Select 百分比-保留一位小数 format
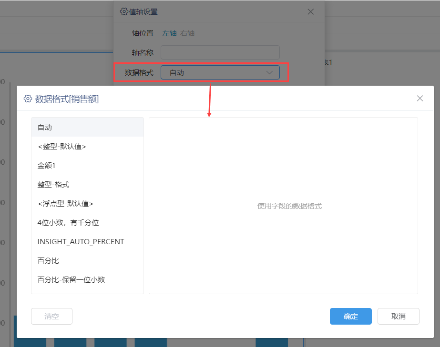The image size is (440, 347). click(x=88, y=280)
